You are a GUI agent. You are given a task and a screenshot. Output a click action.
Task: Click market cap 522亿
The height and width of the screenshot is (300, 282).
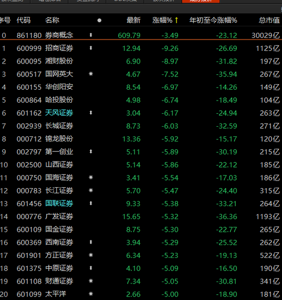[270, 255]
